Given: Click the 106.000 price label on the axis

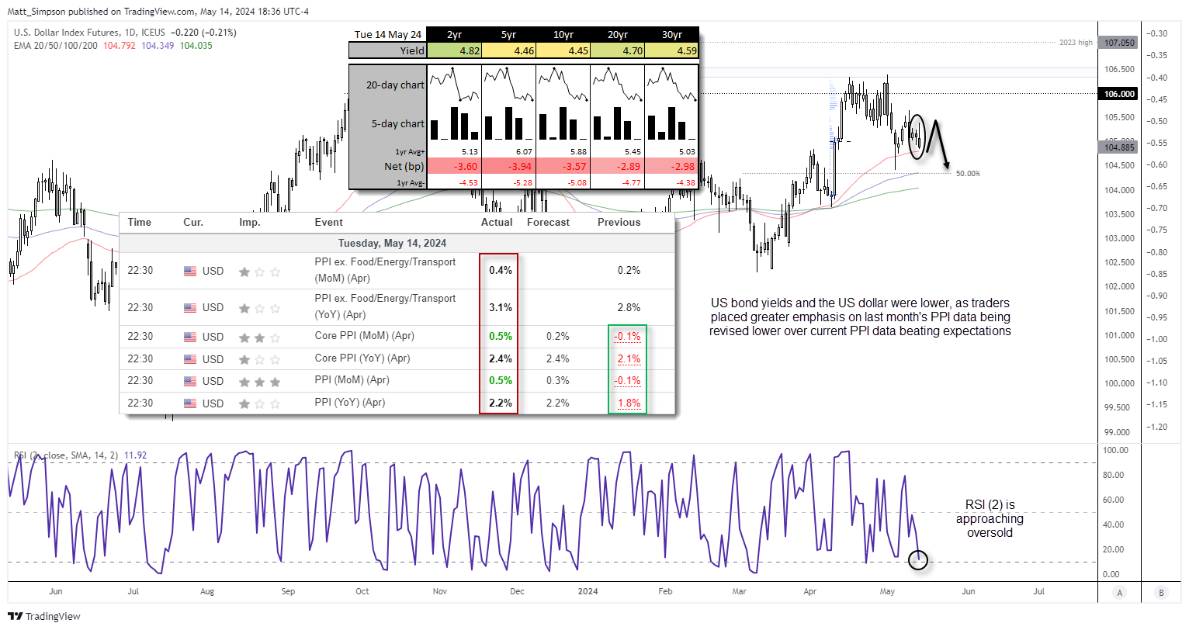Looking at the screenshot, I should pos(1119,94).
